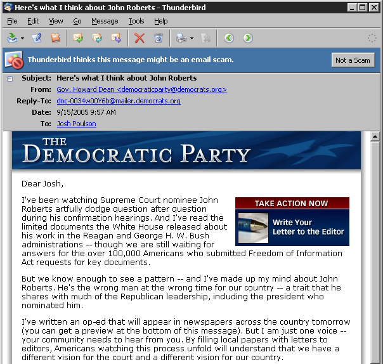
Task: Open the Address Book icon
Action: [x=55, y=38]
